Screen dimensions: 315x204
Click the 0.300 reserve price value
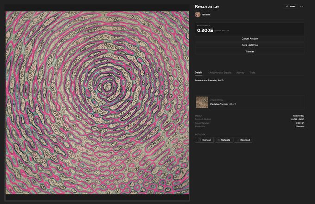pos(205,31)
